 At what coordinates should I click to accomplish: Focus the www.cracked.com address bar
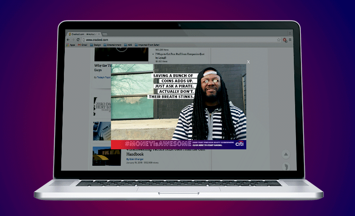[181, 40]
